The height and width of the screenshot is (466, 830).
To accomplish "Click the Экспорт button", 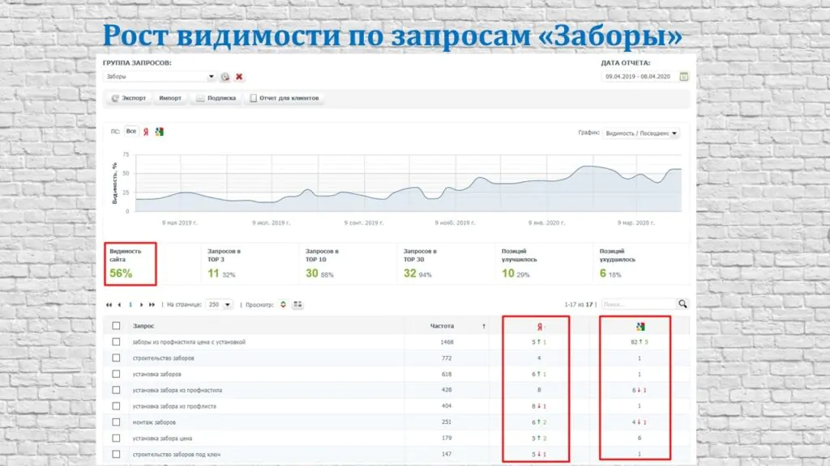I will click(129, 98).
